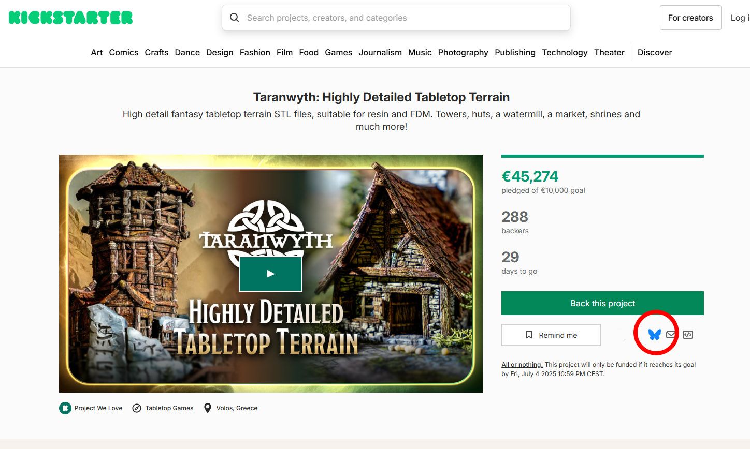Share project on Bluesky butterfly icon
This screenshot has height=449, width=750.
655,335
